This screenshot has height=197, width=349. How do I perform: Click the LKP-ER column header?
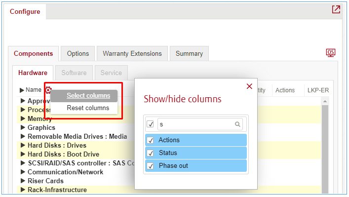(x=318, y=90)
